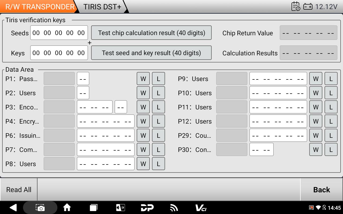The height and width of the screenshot is (214, 343).
Task: Edit the P30 data value field
Action: (x=261, y=150)
